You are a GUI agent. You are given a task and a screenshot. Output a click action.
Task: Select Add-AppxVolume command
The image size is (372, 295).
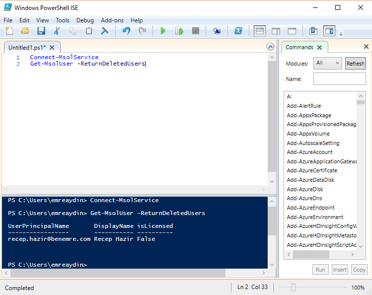coord(308,134)
